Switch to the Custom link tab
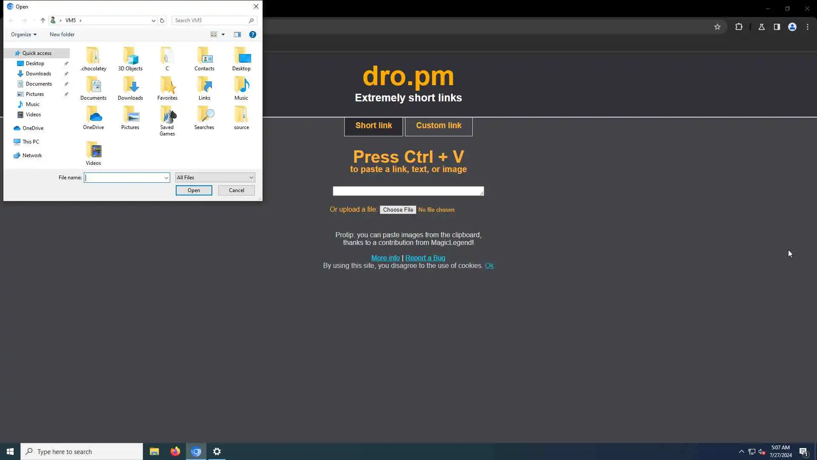The image size is (817, 460). (439, 126)
